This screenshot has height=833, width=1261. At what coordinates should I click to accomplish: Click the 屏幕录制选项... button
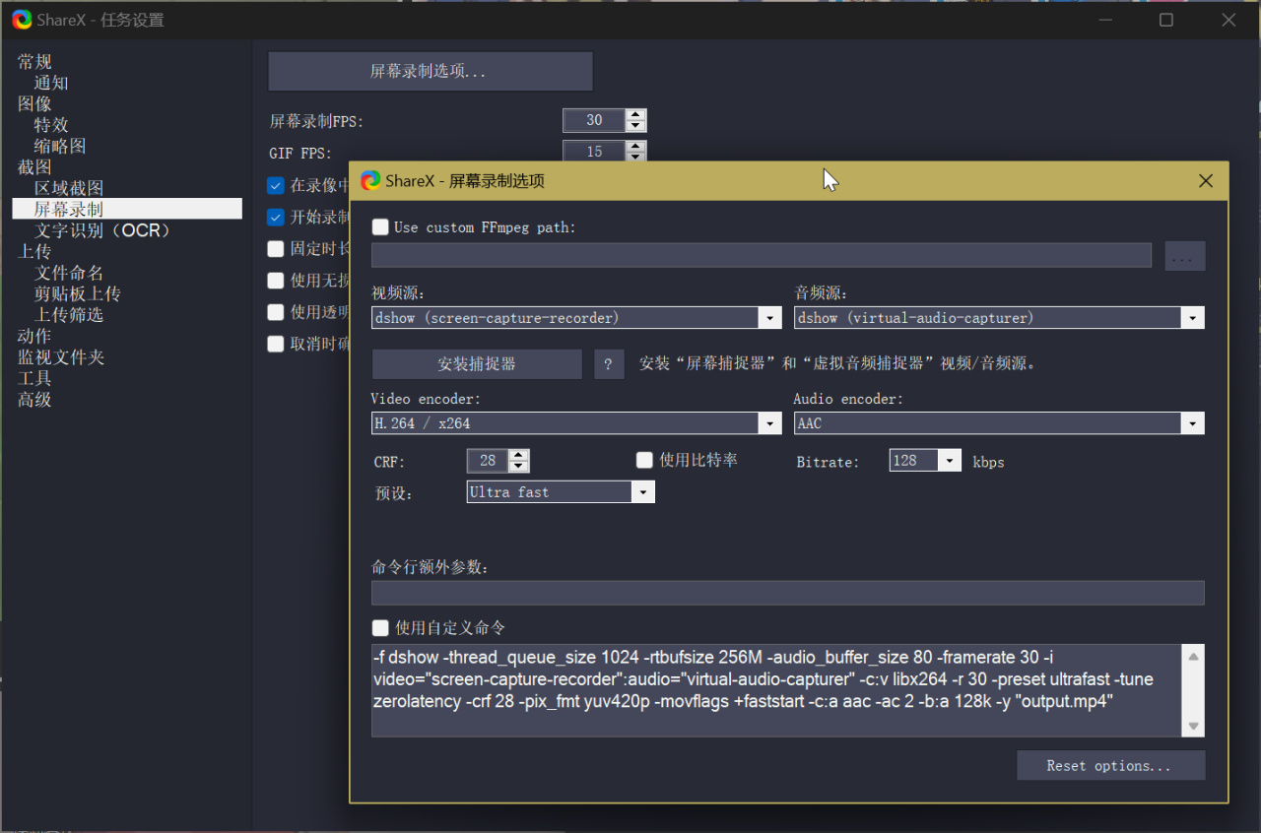pos(431,72)
